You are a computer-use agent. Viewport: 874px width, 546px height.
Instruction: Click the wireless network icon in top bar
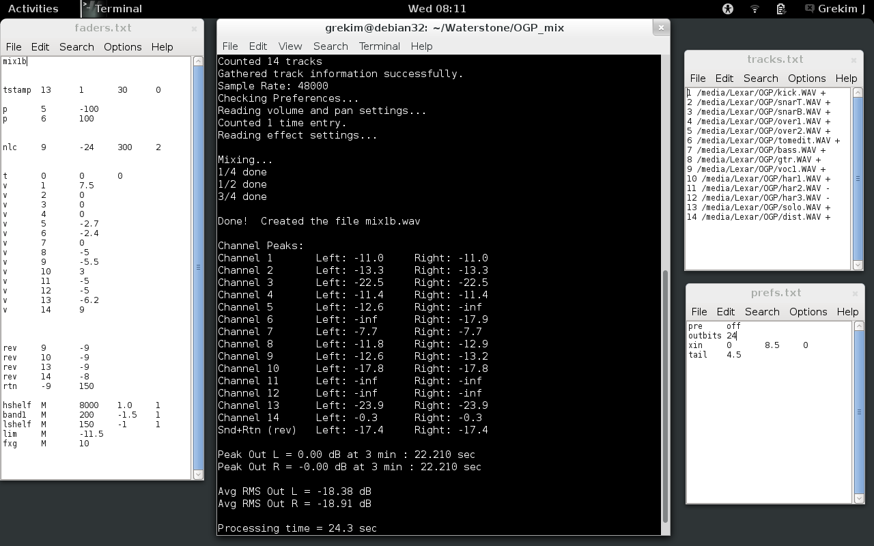pos(755,9)
